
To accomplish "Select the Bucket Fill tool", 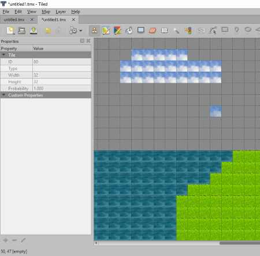I will (x=129, y=31).
